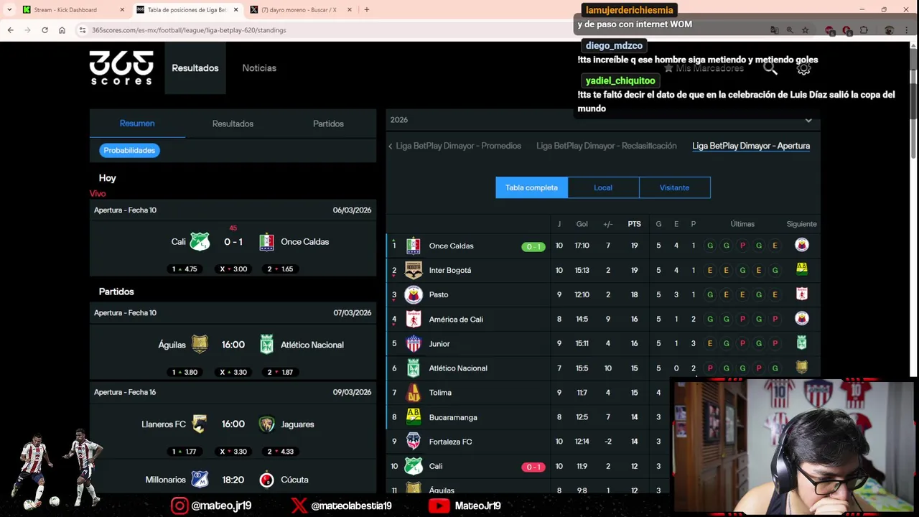Screen dimensions: 919x517
Task: Pick the 1.87 odds for Atlético Nacional
Action: [x=280, y=372]
